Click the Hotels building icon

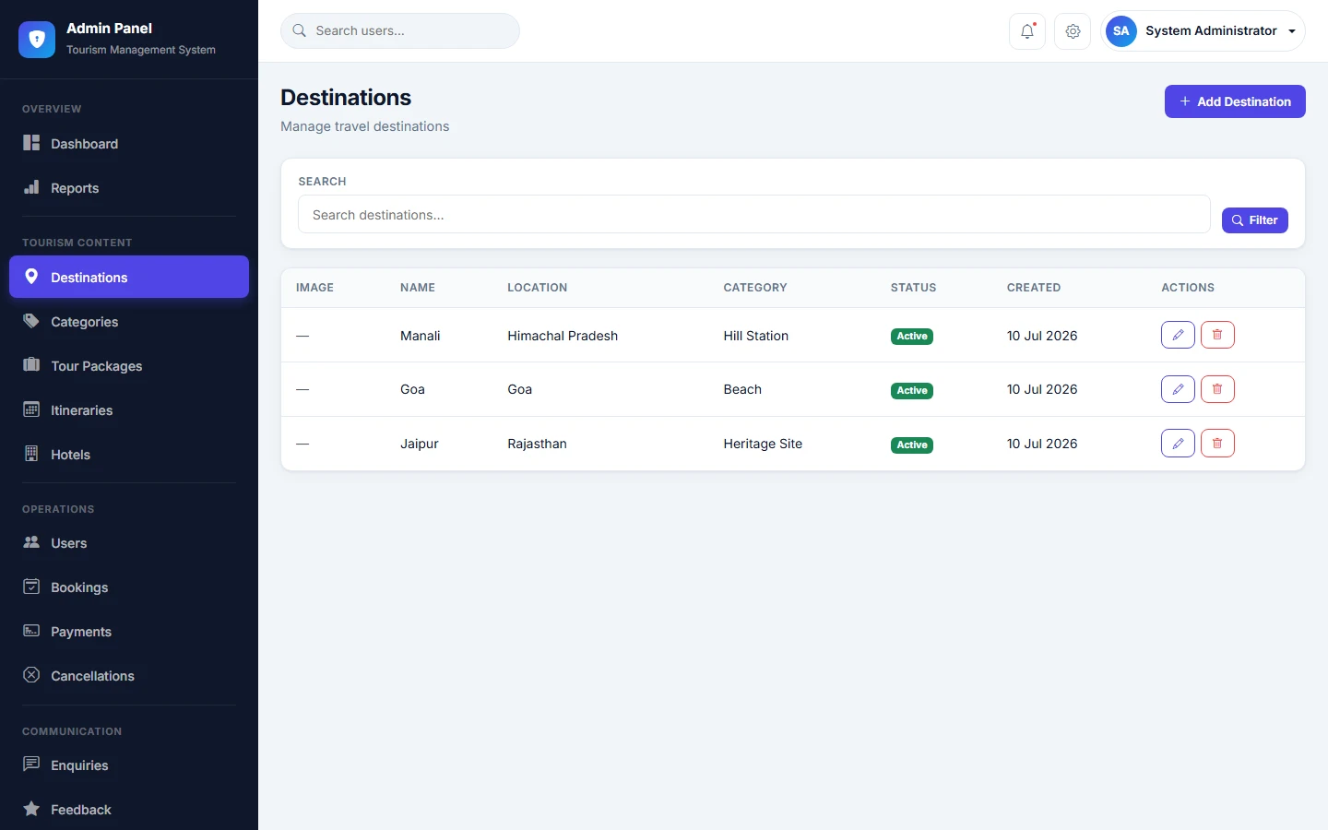31,454
